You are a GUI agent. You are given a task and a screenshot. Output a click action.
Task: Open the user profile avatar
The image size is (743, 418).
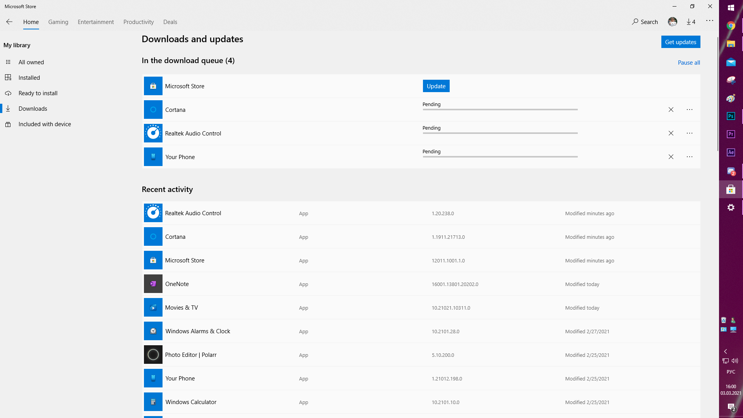click(x=673, y=22)
